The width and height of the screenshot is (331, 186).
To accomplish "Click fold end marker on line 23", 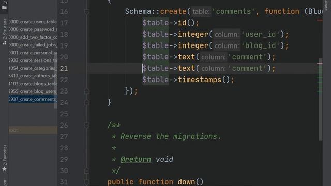I will point(86,91).
